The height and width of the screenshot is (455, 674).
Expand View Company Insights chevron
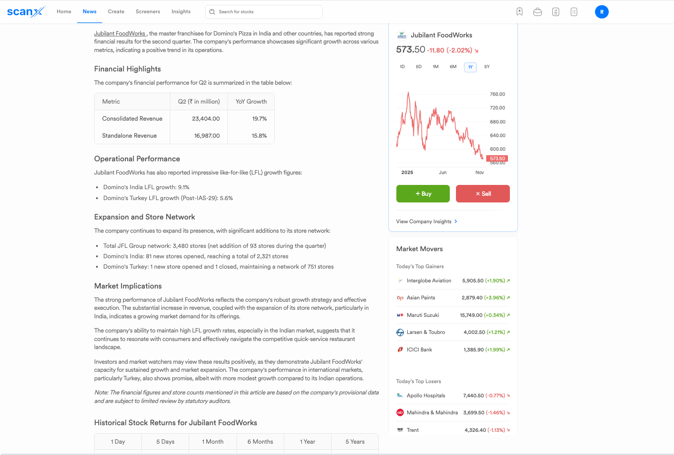pos(455,221)
